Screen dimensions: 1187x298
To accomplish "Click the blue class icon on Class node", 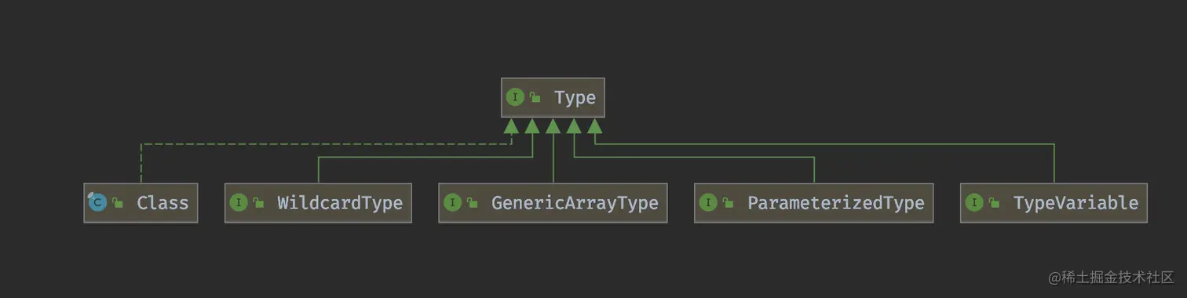I will tap(97, 202).
